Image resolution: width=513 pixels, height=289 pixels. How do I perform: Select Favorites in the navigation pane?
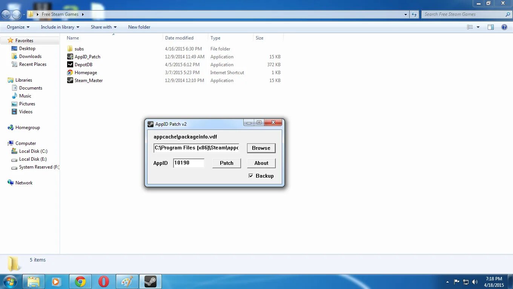coord(24,41)
